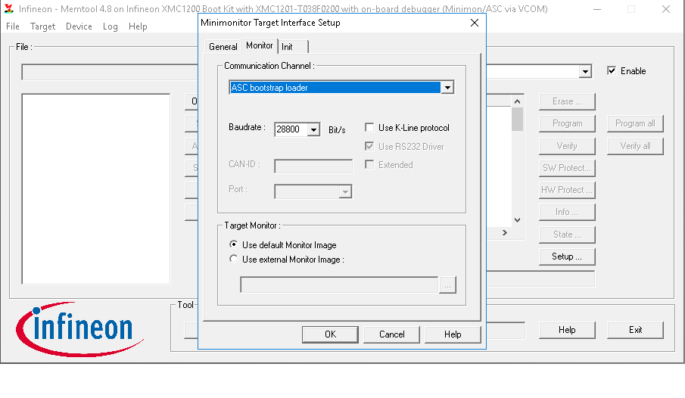The image size is (685, 398).
Task: Open the Target menu
Action: pos(43,26)
